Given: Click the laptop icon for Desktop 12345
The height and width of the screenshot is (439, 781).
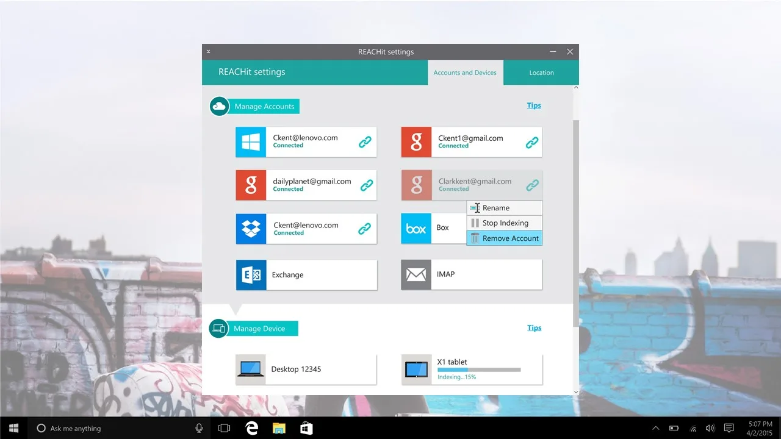Looking at the screenshot, I should point(251,369).
